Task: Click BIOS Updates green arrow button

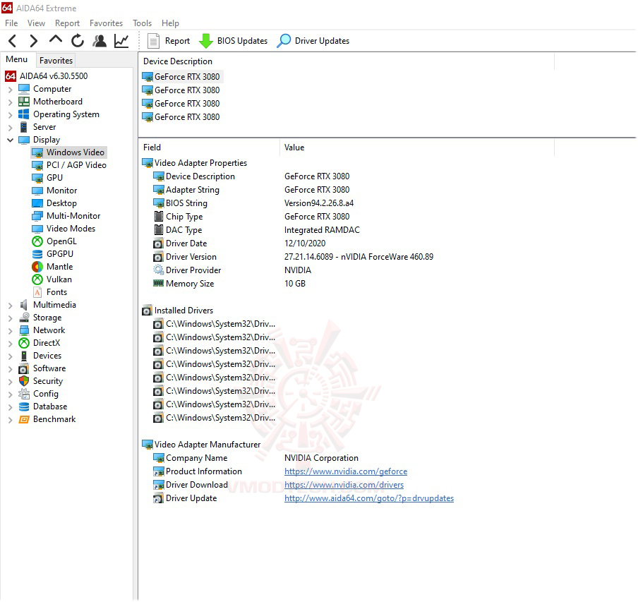Action: click(x=233, y=41)
